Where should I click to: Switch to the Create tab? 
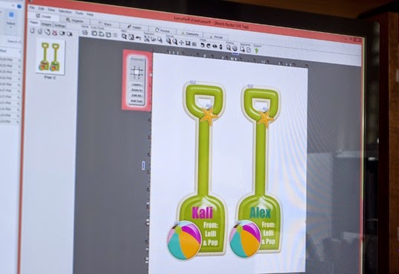coord(43,16)
